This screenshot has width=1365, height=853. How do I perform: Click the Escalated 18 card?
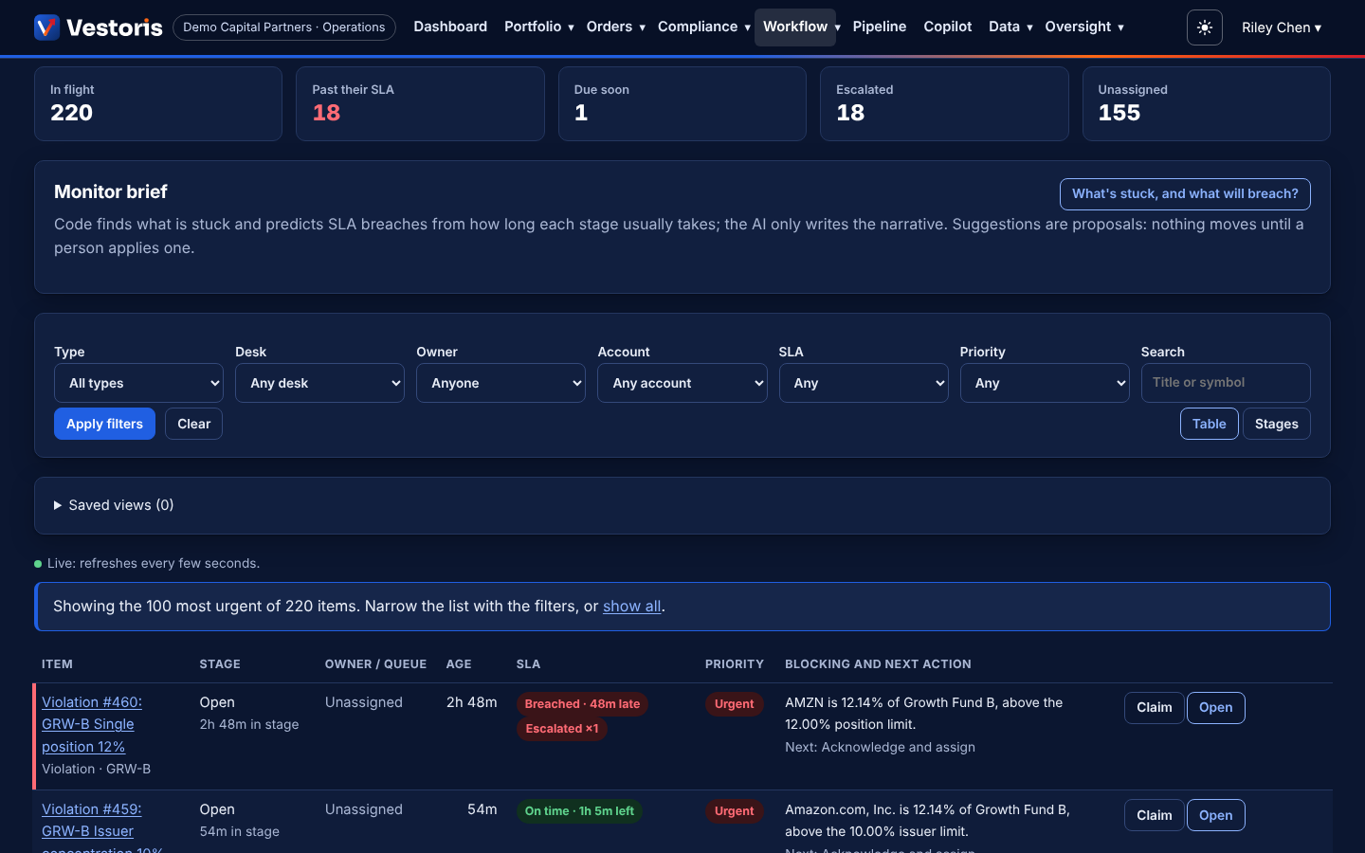tap(944, 103)
